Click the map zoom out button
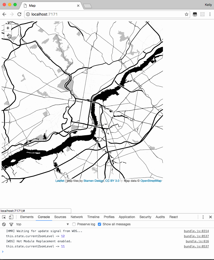 tap(8, 35)
